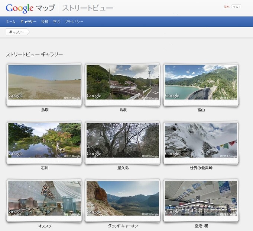
Task: Open the 屋久島 forest thumbnail
Action: coord(123,140)
